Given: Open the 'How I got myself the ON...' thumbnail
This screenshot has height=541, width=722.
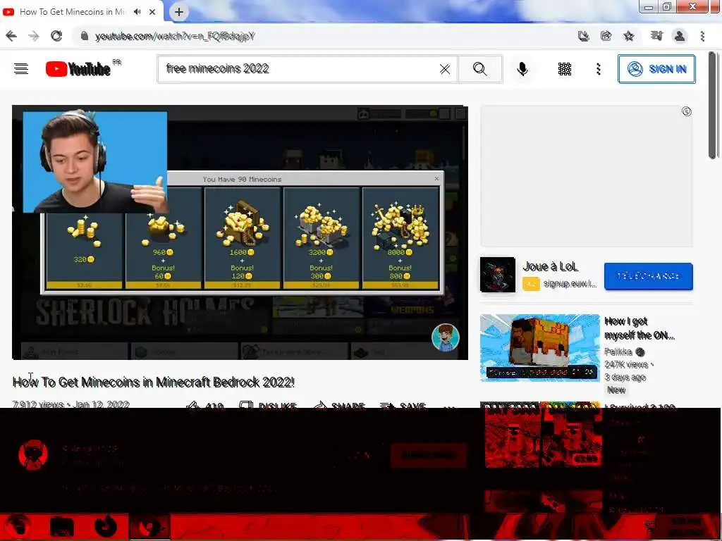Looking at the screenshot, I should 539,348.
